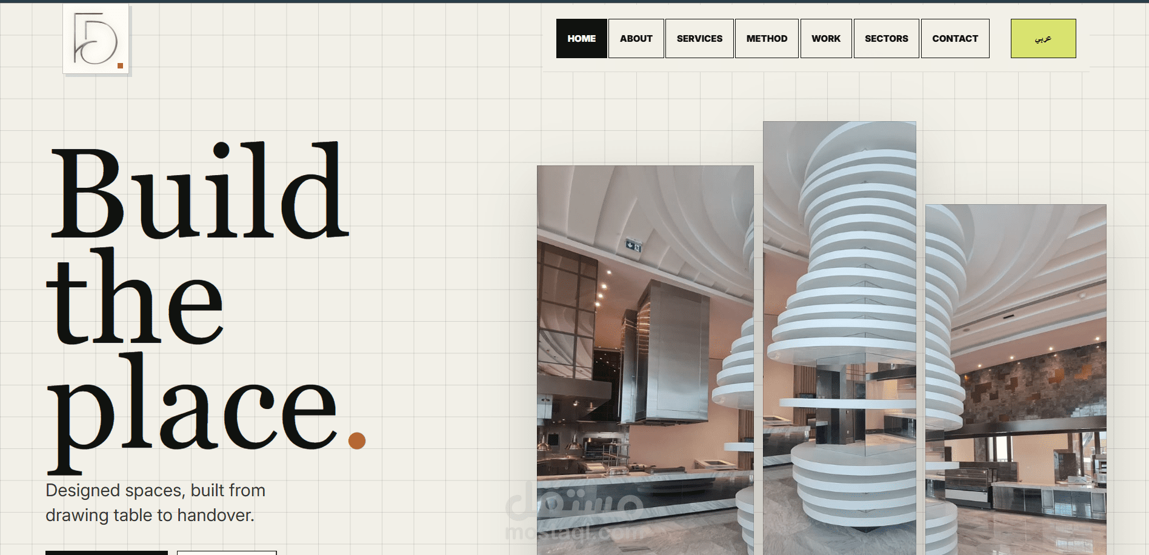The height and width of the screenshot is (555, 1149).
Task: Open the WORK section
Action: (x=826, y=39)
